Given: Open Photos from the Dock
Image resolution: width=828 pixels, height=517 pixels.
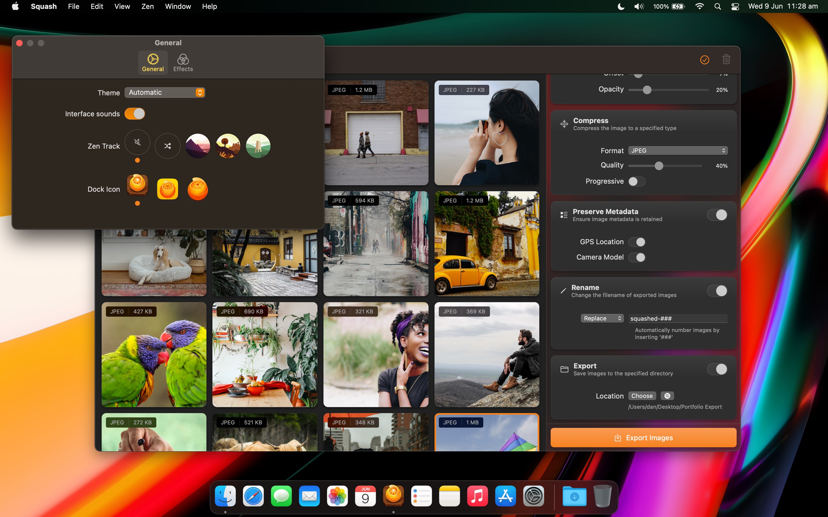Looking at the screenshot, I should pos(337,496).
